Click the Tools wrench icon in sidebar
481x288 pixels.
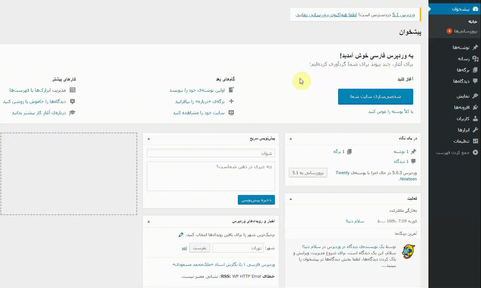475,130
